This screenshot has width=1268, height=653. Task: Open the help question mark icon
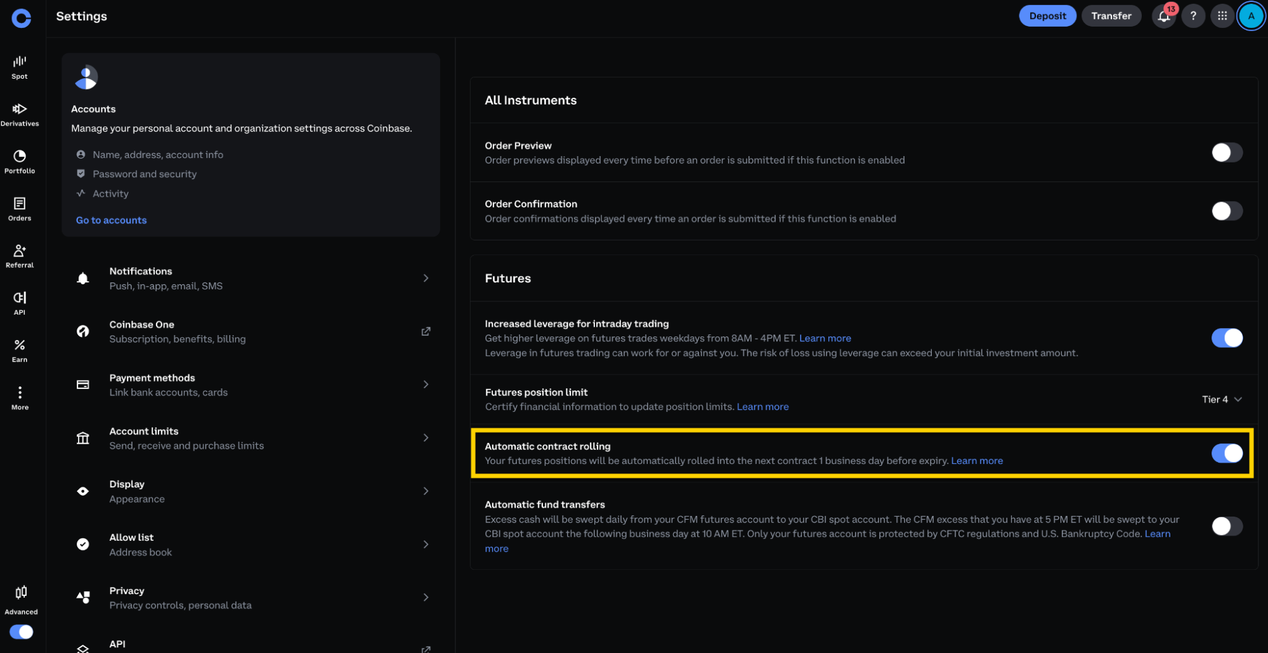pyautogui.click(x=1193, y=16)
